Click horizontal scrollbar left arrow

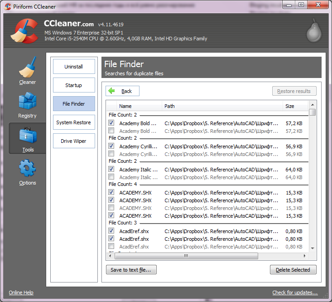[x=110, y=256]
